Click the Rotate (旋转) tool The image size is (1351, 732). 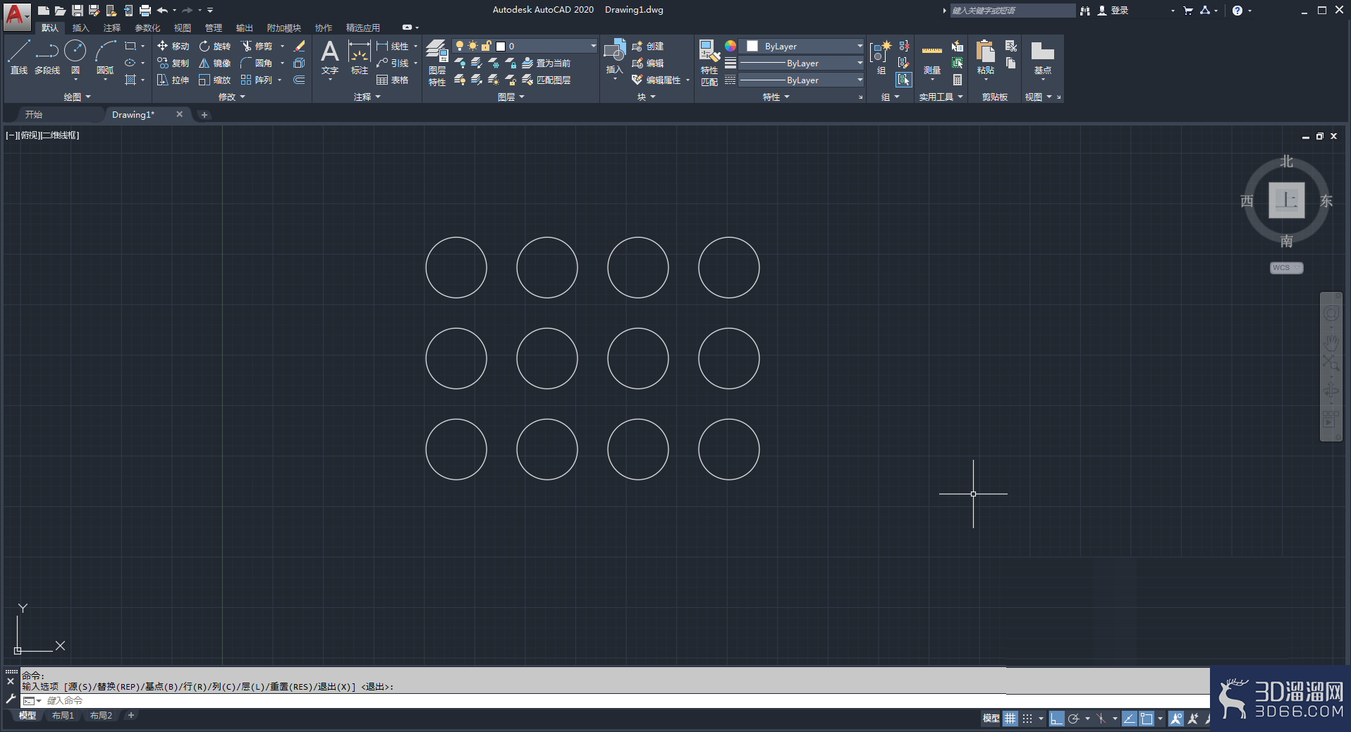point(215,46)
